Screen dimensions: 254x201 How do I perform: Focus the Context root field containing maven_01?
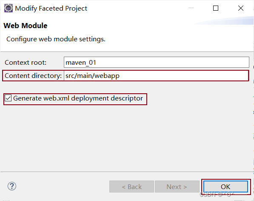[157, 62]
